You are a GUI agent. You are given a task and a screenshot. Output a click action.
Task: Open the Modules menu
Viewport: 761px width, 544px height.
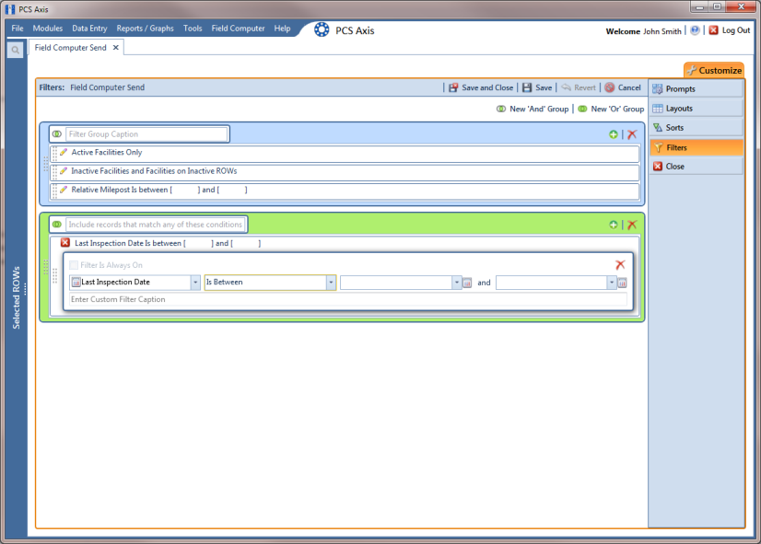click(x=48, y=29)
